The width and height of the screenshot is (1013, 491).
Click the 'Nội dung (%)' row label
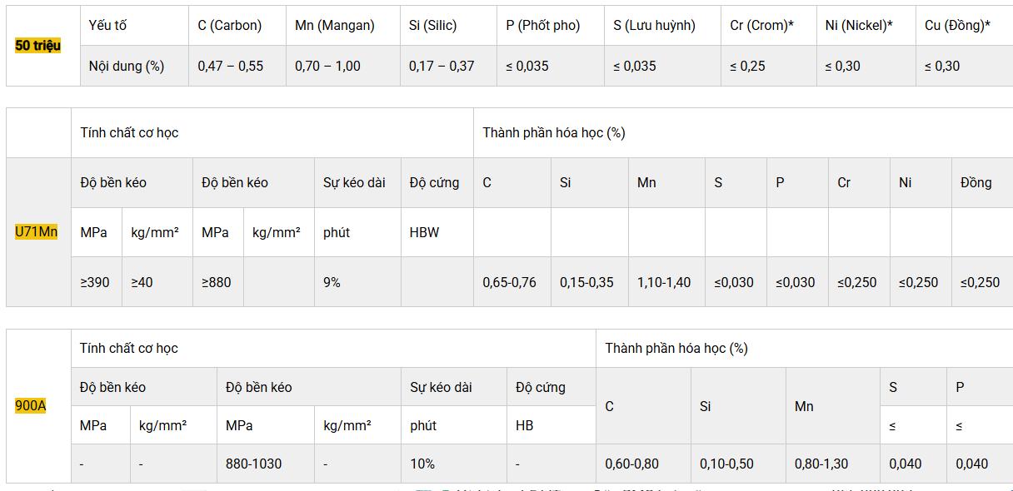click(x=127, y=66)
